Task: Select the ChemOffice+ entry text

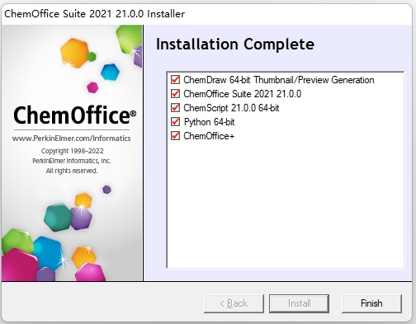Action: [x=209, y=136]
